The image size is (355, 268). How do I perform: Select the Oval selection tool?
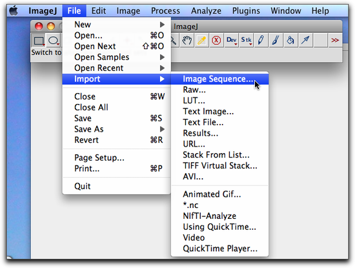(x=54, y=41)
